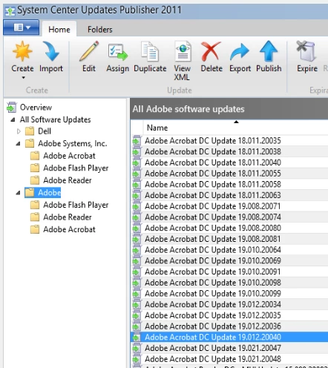328x368 pixels.
Task: Click the Import blue arrow icon
Action: (x=50, y=51)
